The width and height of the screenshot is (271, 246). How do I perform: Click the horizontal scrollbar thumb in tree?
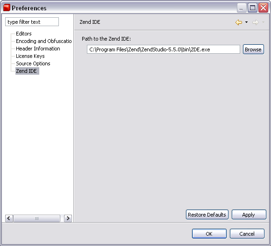click(x=36, y=218)
